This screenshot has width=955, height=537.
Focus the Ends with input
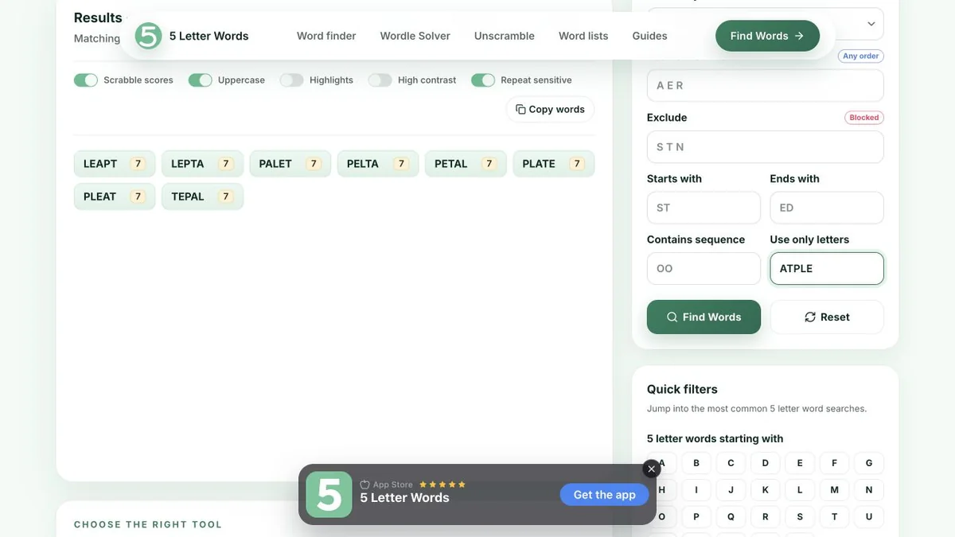click(x=827, y=208)
